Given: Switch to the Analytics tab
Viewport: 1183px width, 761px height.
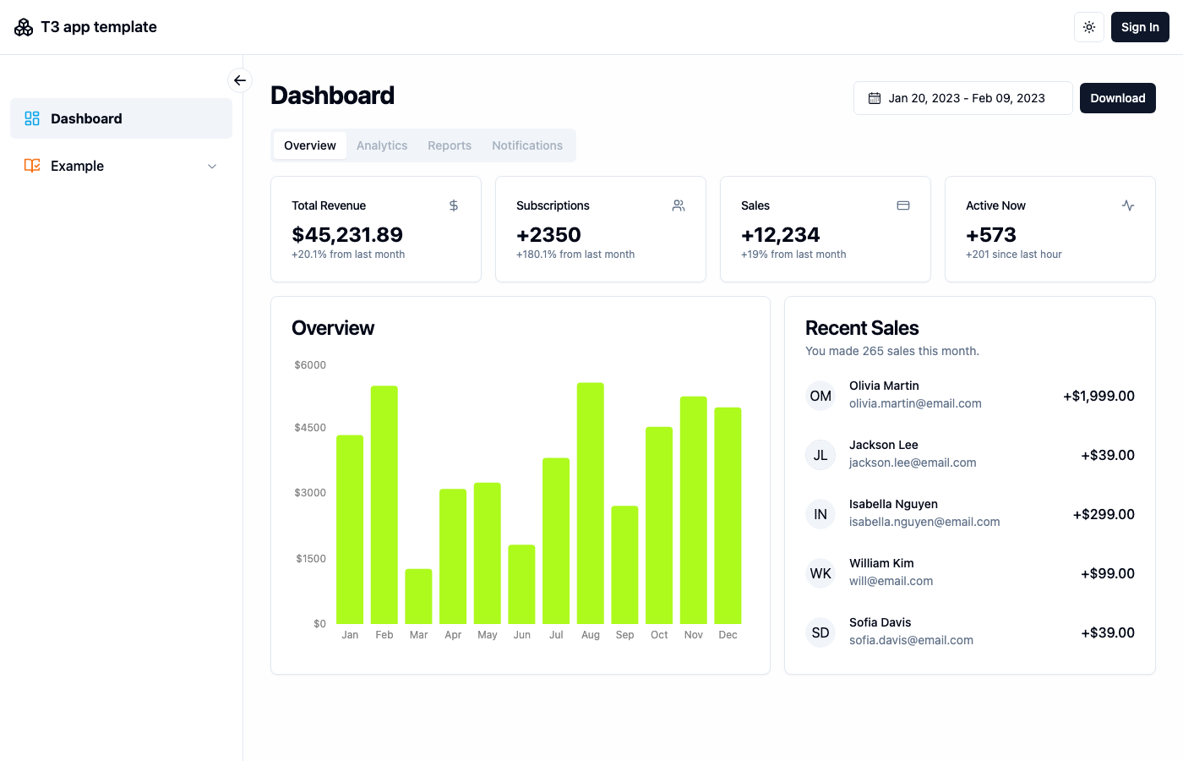Looking at the screenshot, I should pyautogui.click(x=382, y=145).
